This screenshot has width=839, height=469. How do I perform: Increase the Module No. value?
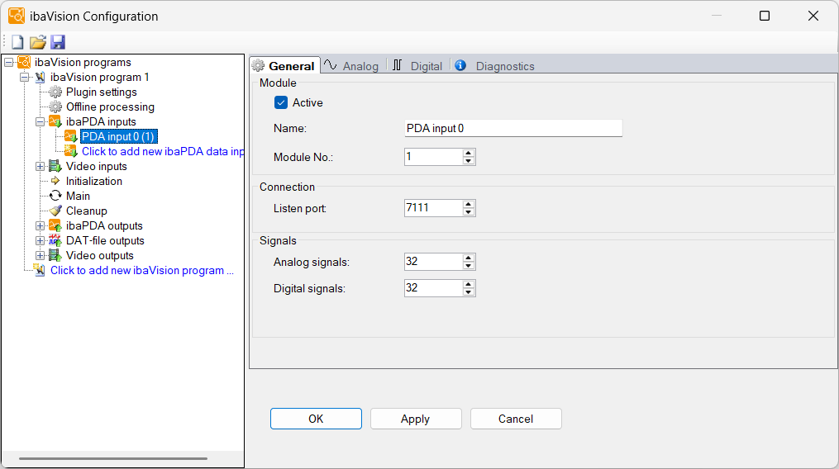pyautogui.click(x=468, y=153)
